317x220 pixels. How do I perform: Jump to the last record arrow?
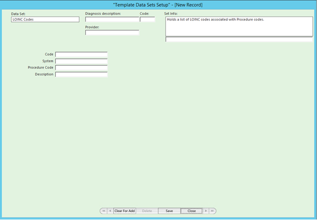click(212, 211)
